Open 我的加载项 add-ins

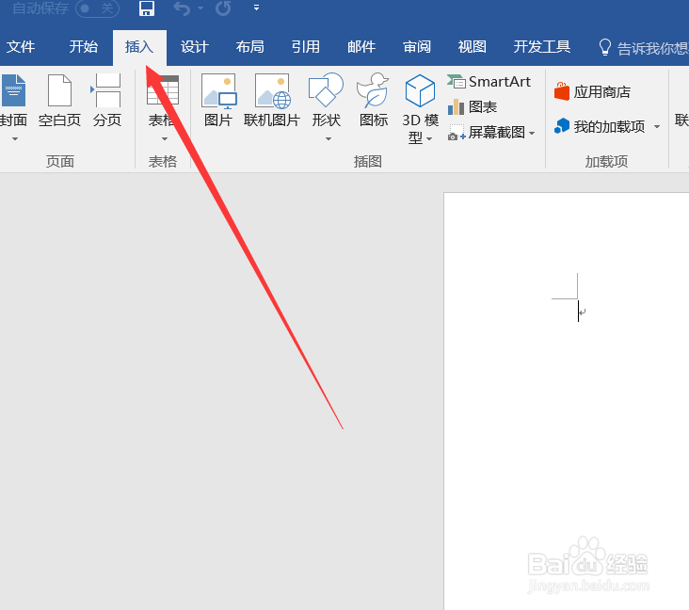(x=600, y=126)
